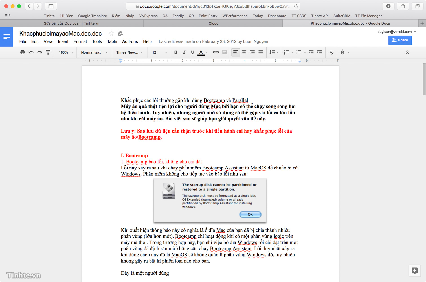This screenshot has height=282, width=426.
Task: Open the File menu
Action: (23, 41)
